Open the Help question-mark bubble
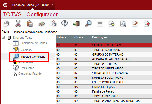The height and width of the screenshot is (104, 152). [64, 23]
